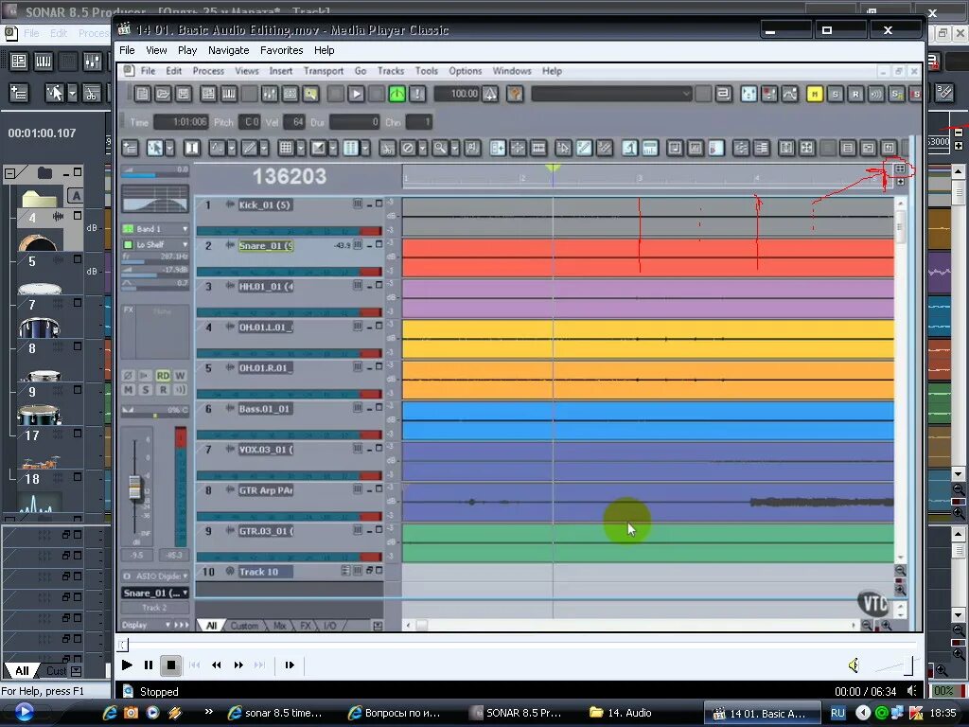
Task: Open SONAR's Process menu in the video
Action: [208, 71]
